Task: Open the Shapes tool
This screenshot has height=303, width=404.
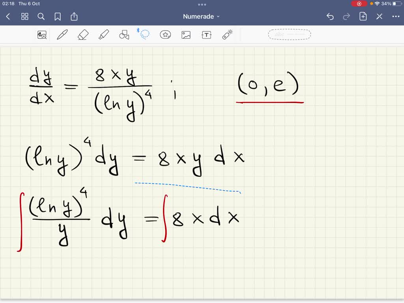Action: (x=123, y=35)
